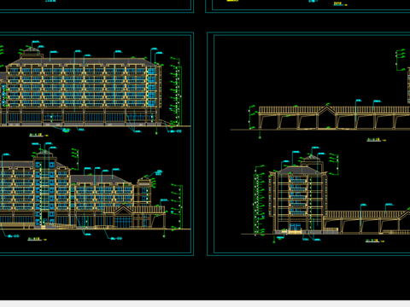Viewport: 410px width, 307px height.
Task: Select the covered corridor elevation with center gable
Action: (x=335, y=117)
